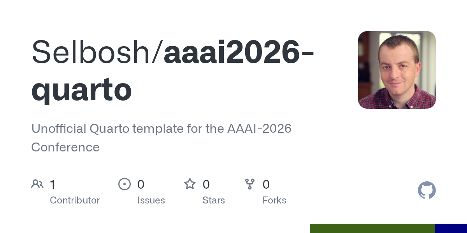
Task: Click the contributor count number 1
Action: [53, 184]
